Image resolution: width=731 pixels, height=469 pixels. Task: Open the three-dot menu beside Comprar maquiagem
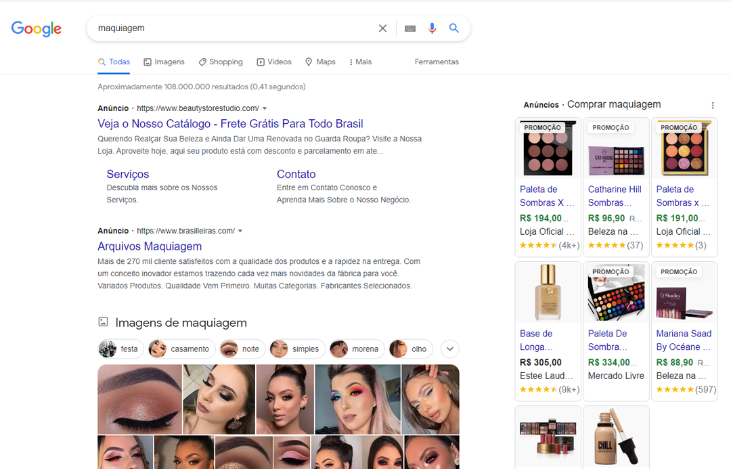click(713, 106)
